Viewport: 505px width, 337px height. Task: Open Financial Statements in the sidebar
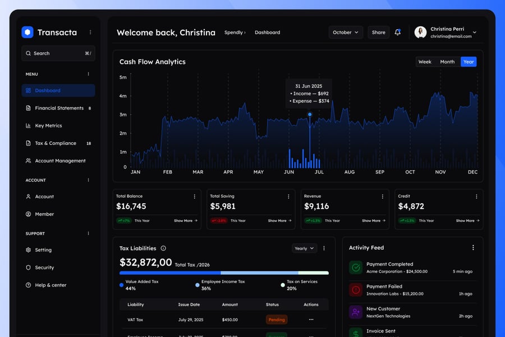[x=59, y=108]
